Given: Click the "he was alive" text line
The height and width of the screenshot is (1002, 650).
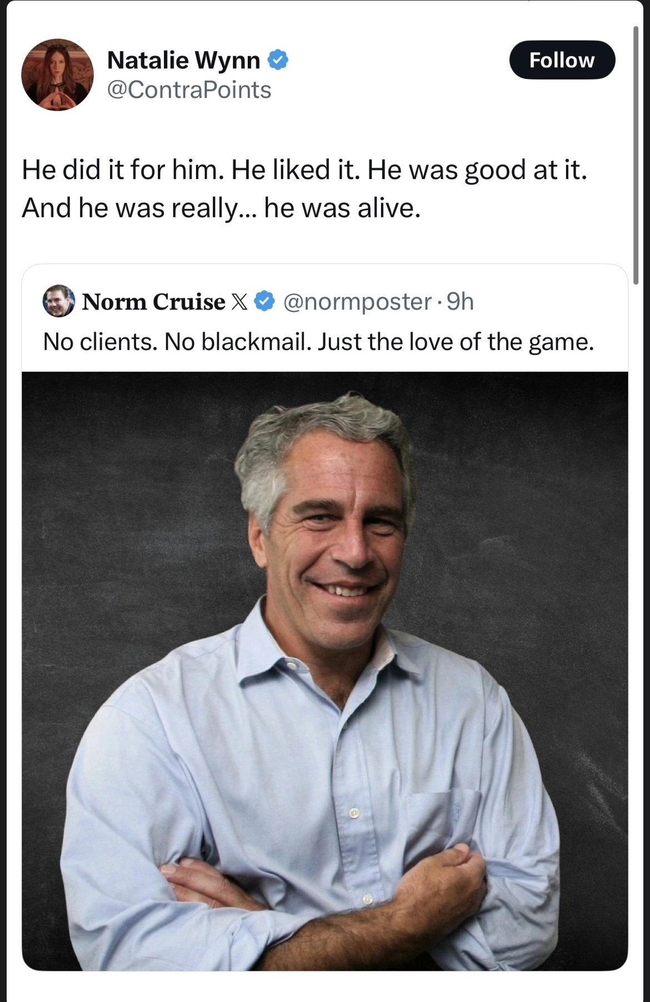Looking at the screenshot, I should click(221, 208).
